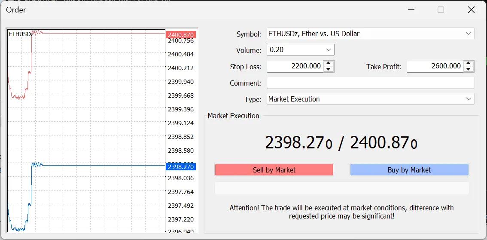Click the Sell by Market button
Image resolution: width=487 pixels, height=240 pixels.
[x=274, y=170]
